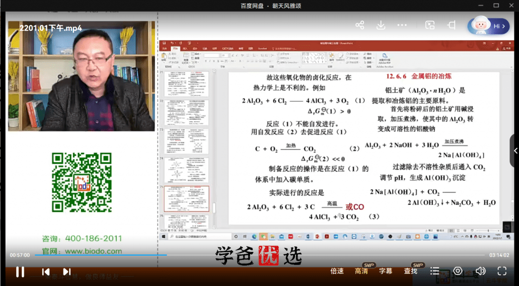Viewport: 519px width, 286px height.
Task: Open the 字幕 subtitle options
Action: [x=386, y=271]
